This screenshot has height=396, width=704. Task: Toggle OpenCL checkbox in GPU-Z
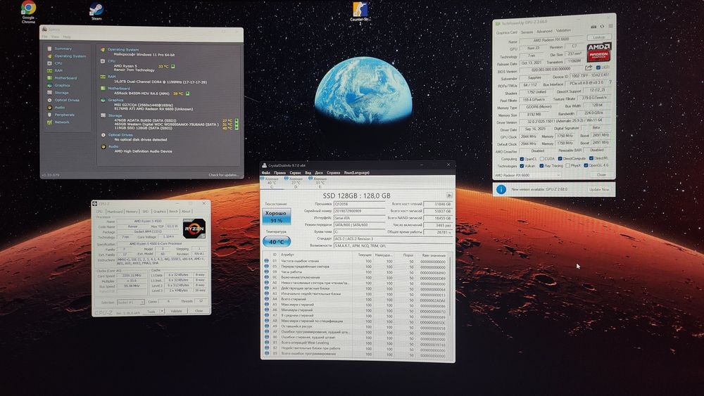(x=522, y=159)
